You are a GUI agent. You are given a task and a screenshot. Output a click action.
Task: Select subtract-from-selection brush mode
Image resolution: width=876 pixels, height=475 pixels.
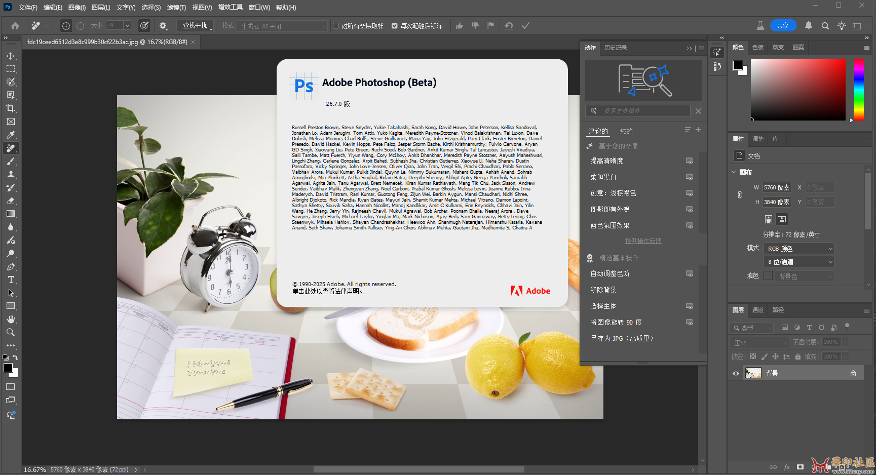point(81,25)
